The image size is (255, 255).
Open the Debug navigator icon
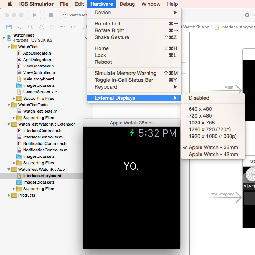[x=63, y=27]
